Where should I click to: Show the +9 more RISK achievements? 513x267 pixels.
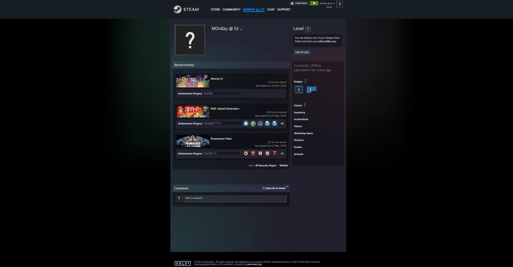pyautogui.click(x=282, y=124)
